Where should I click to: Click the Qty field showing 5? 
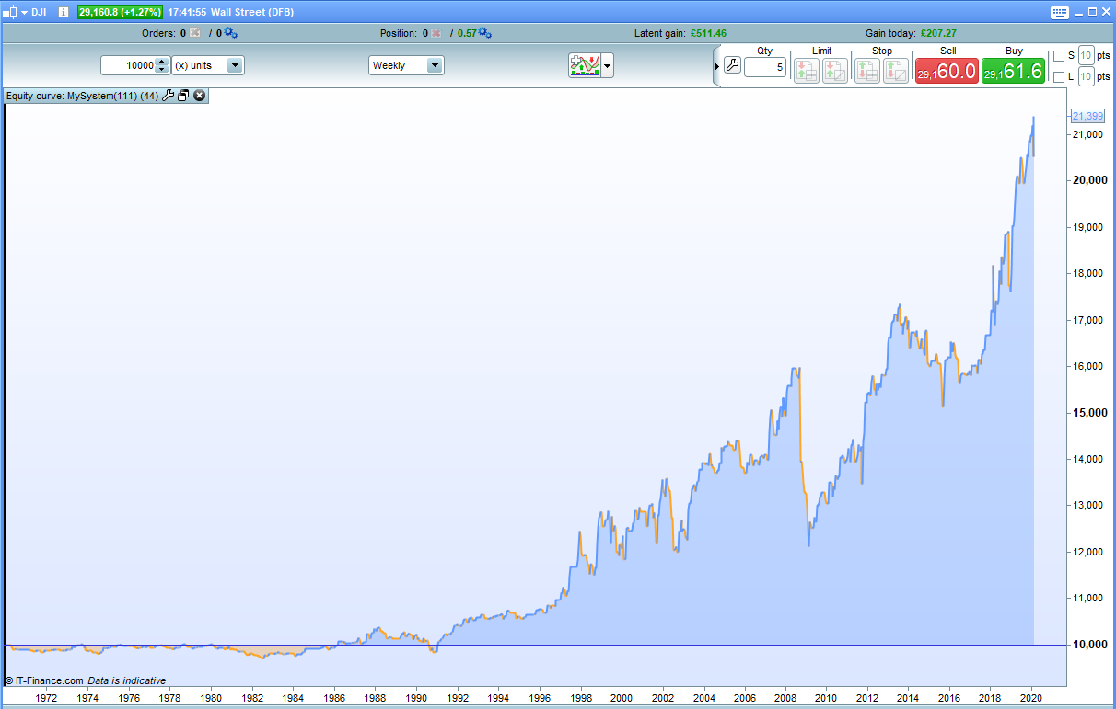pyautogui.click(x=765, y=67)
